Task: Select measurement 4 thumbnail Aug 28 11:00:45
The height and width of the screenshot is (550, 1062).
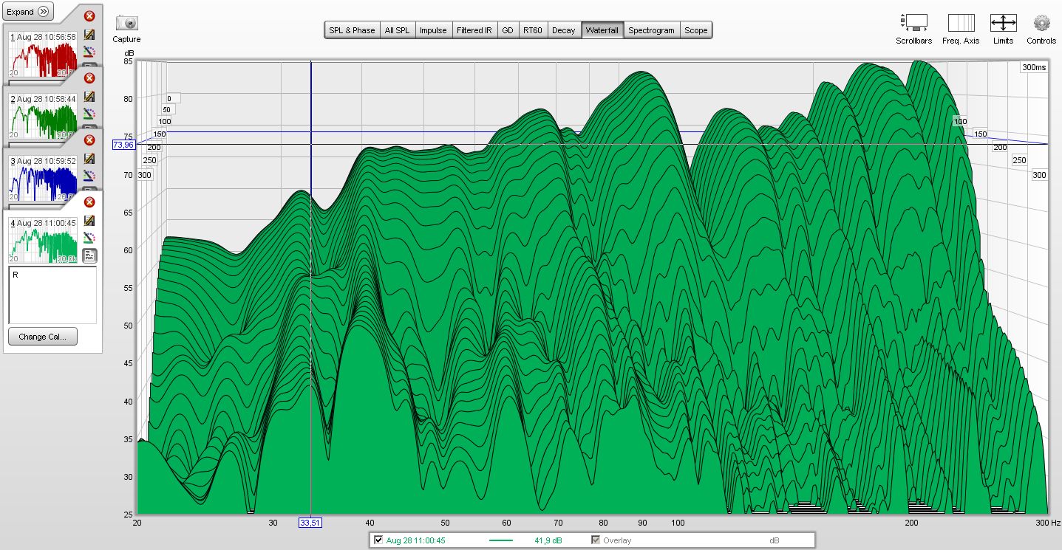Action: pyautogui.click(x=43, y=239)
